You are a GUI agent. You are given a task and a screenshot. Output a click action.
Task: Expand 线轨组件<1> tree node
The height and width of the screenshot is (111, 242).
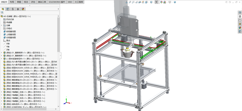[2, 104]
